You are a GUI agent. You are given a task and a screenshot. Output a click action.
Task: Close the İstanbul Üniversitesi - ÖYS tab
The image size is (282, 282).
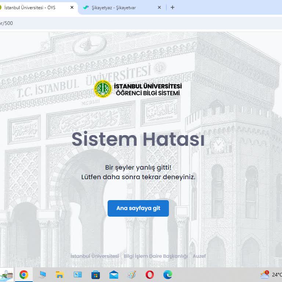(x=72, y=7)
